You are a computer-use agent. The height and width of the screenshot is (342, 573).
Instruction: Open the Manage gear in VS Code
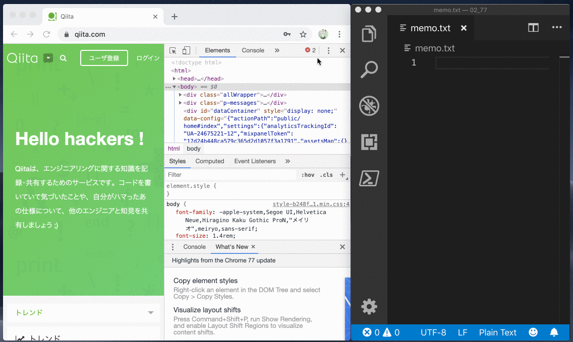point(369,306)
